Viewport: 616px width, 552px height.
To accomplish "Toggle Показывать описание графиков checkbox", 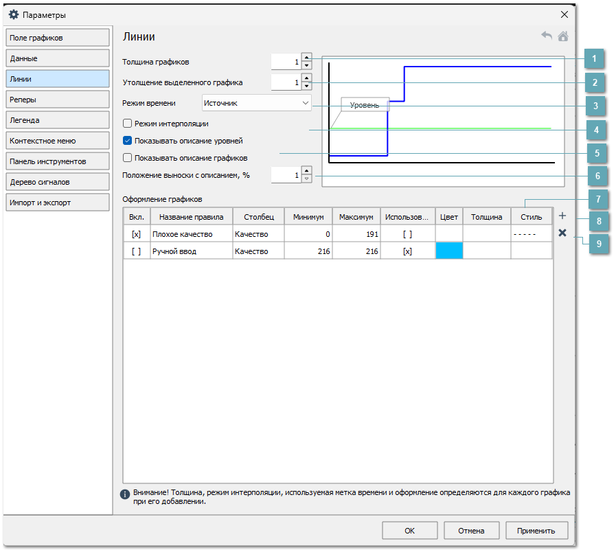I will tap(127, 158).
